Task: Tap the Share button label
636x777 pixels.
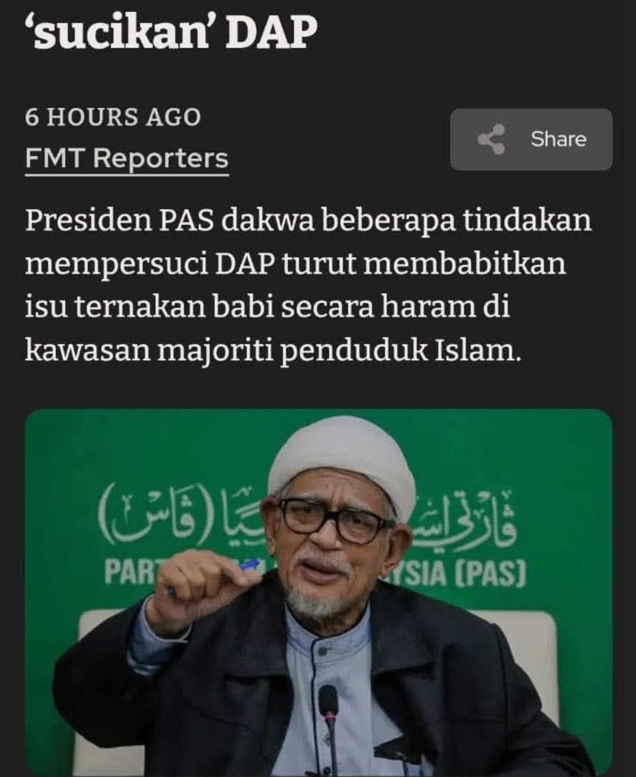Action: [x=558, y=139]
